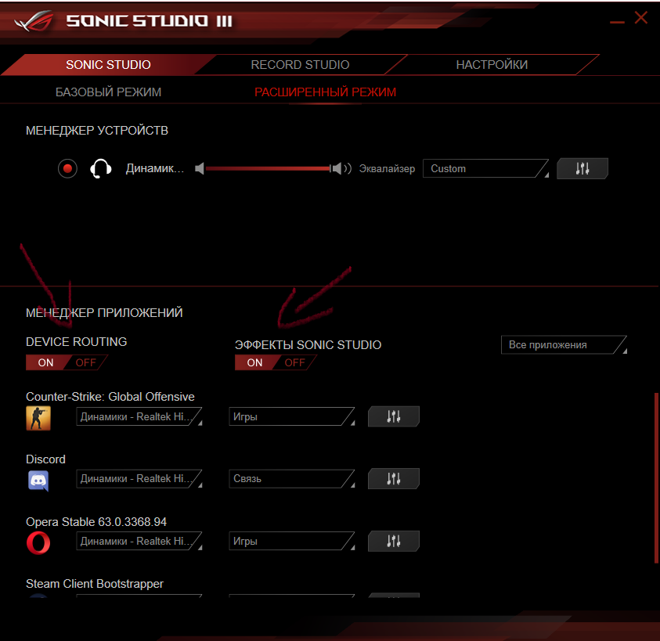Viewport: 660px width, 641px height.
Task: Open the Counter-Strike effects mixer icon
Action: point(394,416)
